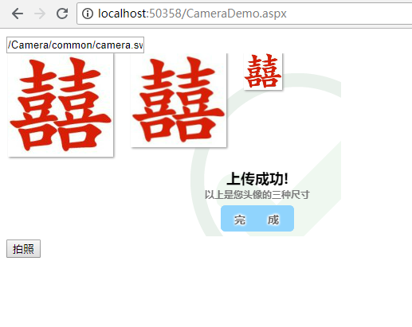Click the port number 50358 in URL
The image size is (412, 327).
tap(165, 14)
